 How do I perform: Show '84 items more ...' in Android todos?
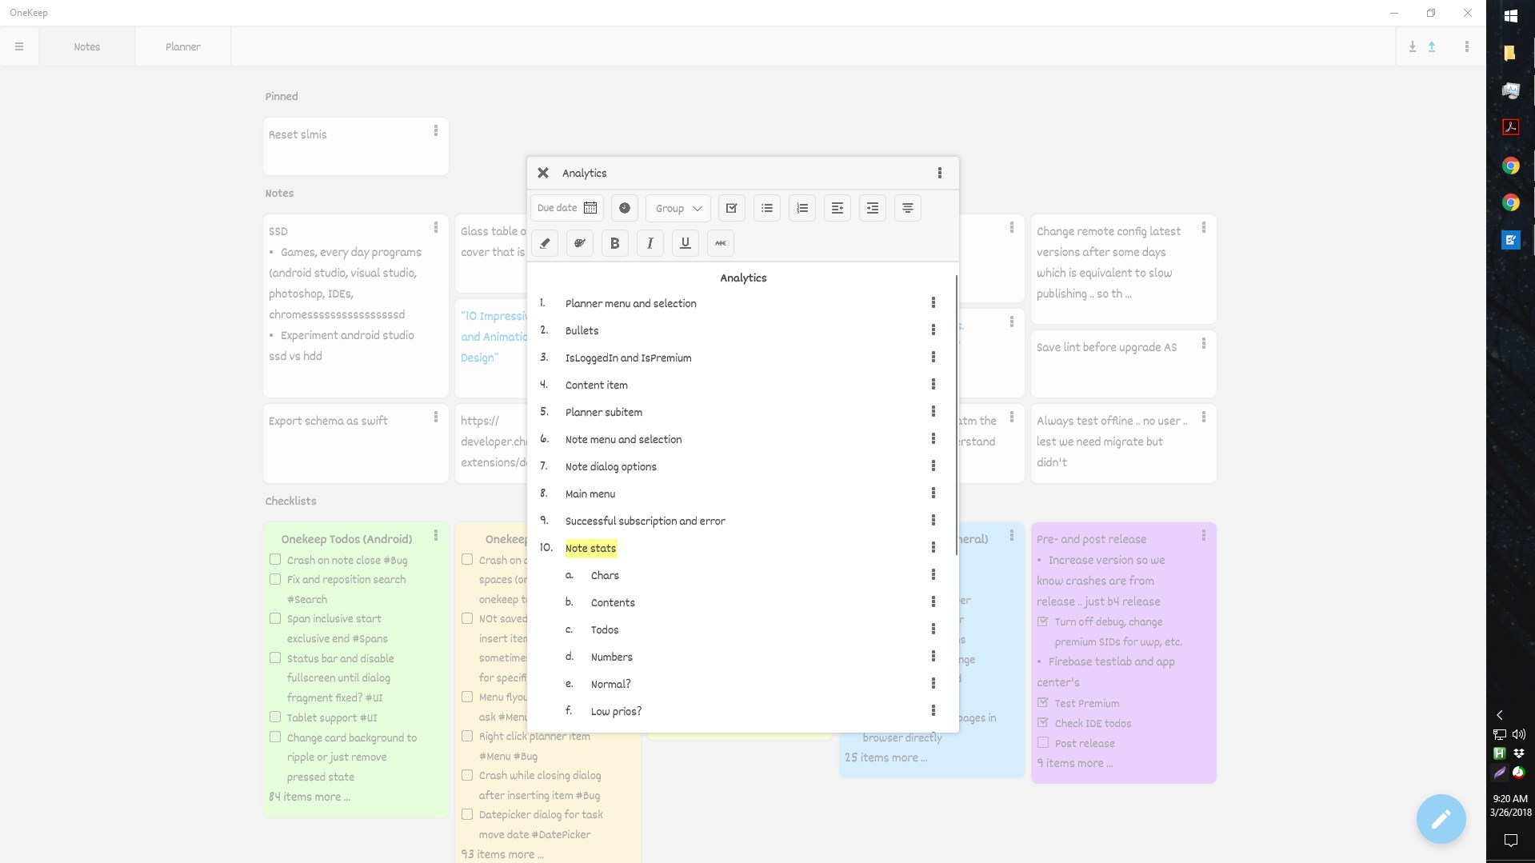tap(310, 797)
